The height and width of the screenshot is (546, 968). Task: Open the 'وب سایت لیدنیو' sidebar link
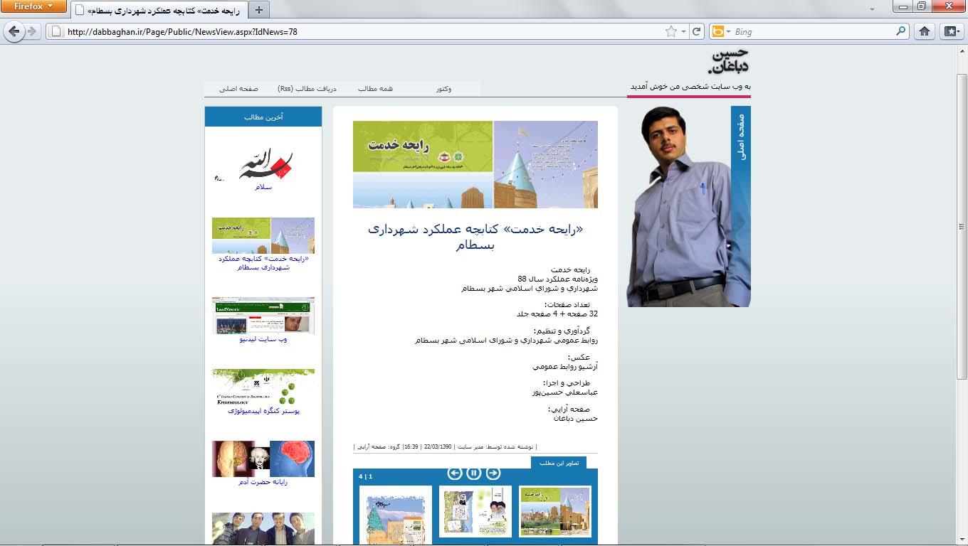pyautogui.click(x=263, y=339)
